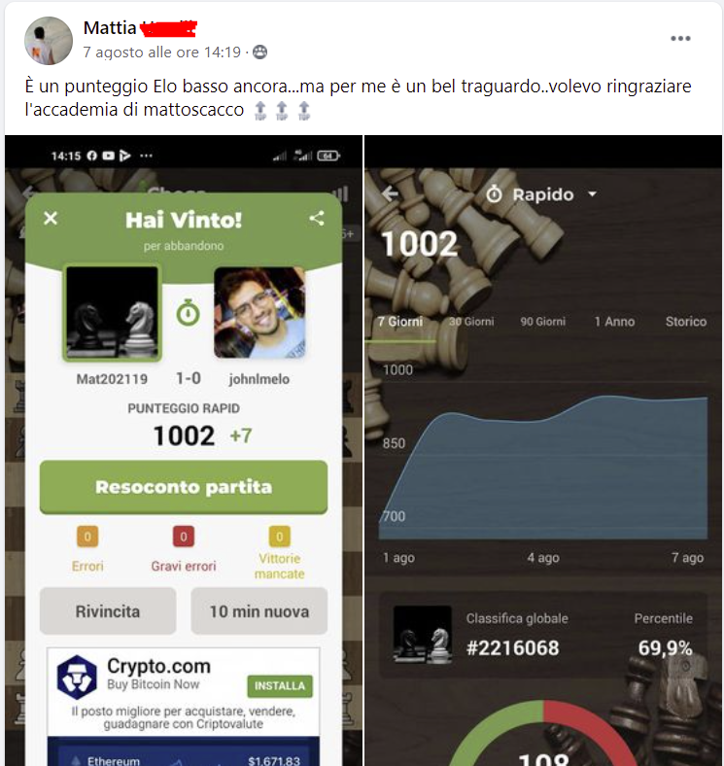Select the 90 Giorni tab
This screenshot has width=724, height=766.
click(x=542, y=322)
